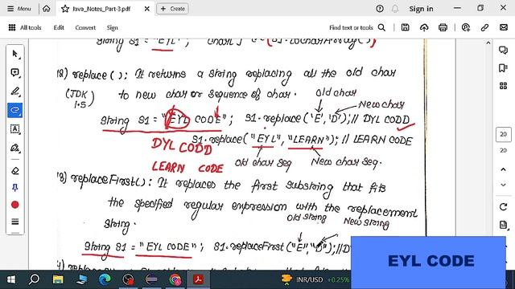Screen dimensions: 515x289
Task: Choose the Select arrow tool
Action: 15,54
